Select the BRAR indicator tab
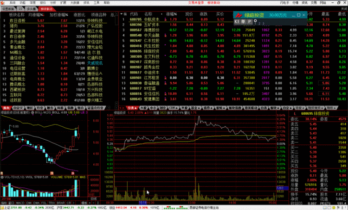This screenshot has height=210, width=348. (x=61, y=203)
